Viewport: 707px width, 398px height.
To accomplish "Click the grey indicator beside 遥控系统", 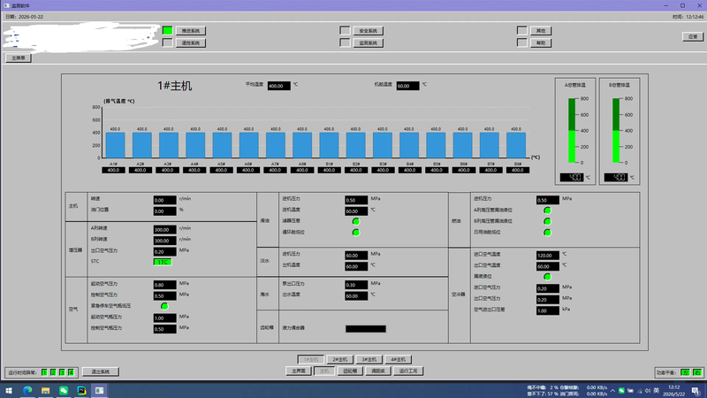I will [x=167, y=42].
